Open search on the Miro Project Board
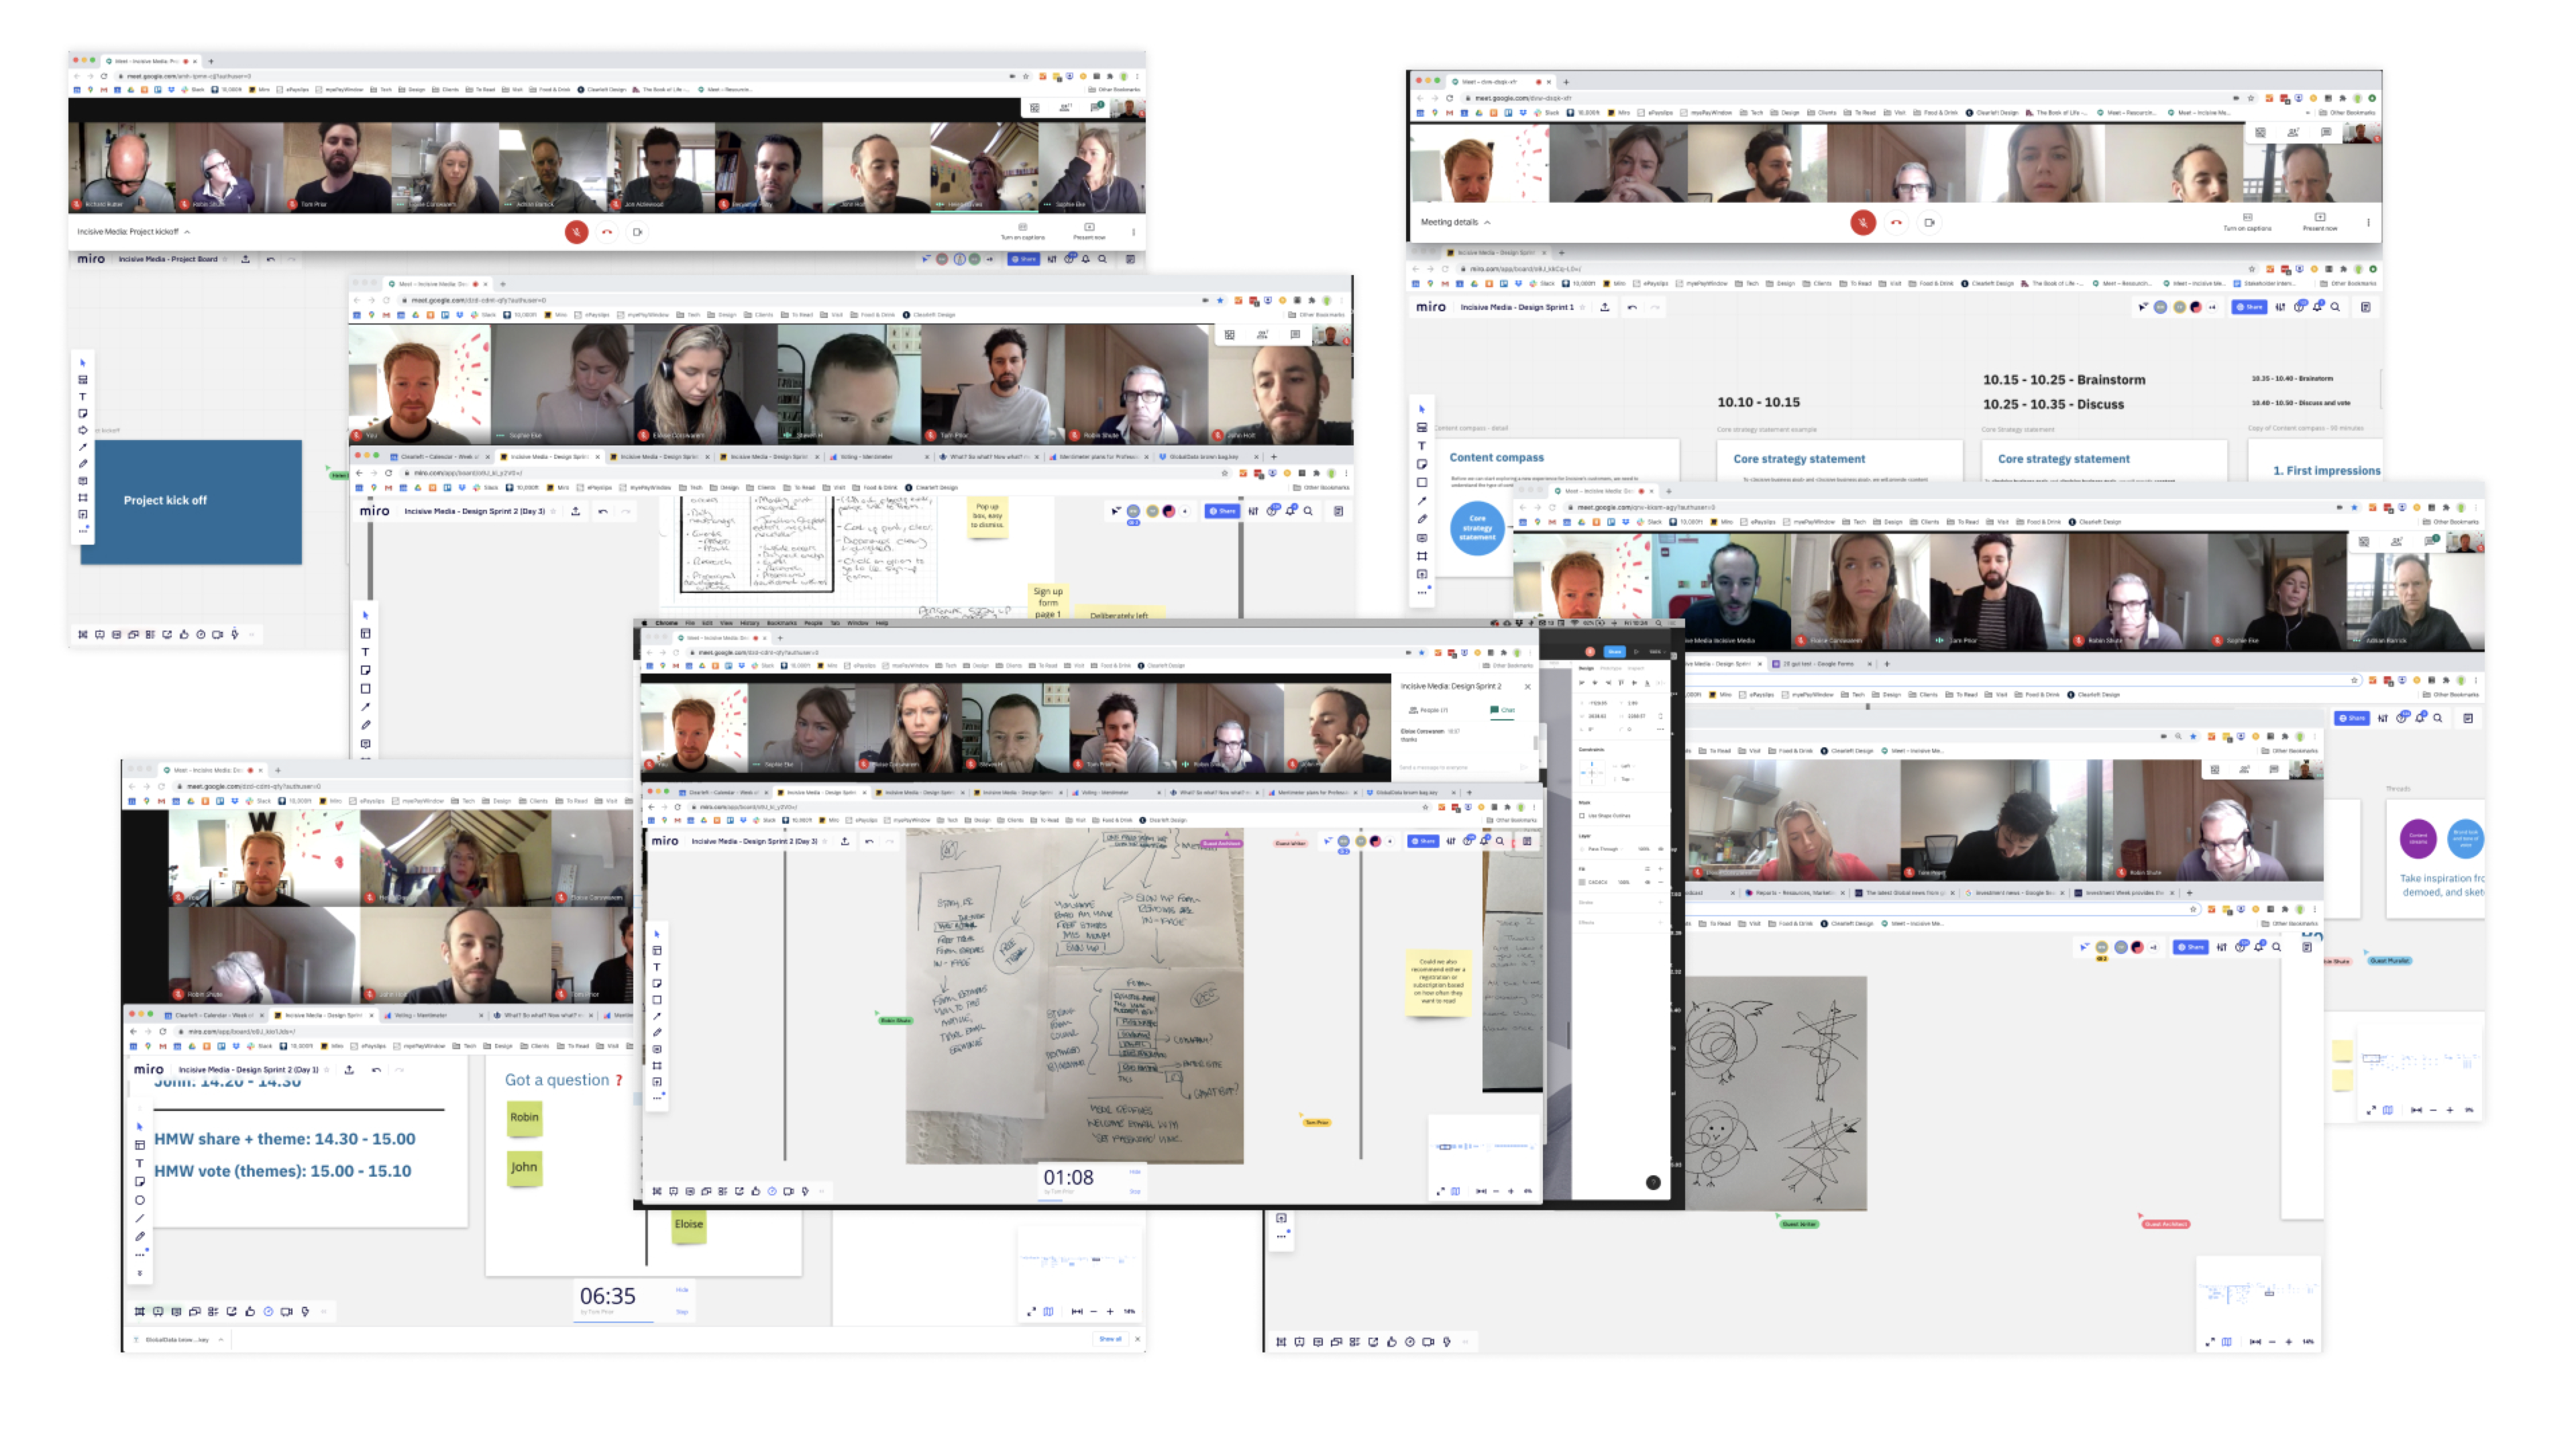This screenshot has height=1449, width=2576. pos(1103,259)
